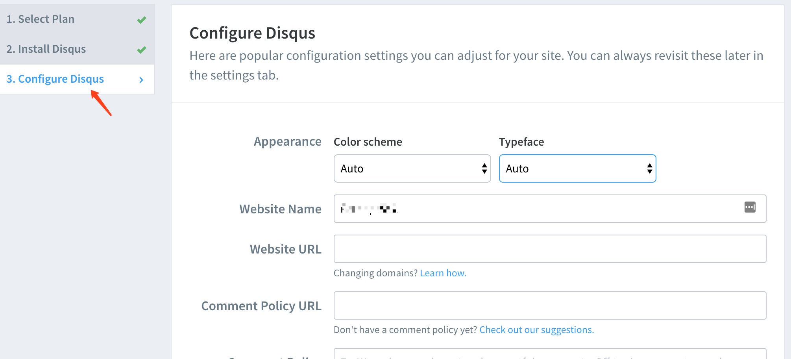Click the partially visible field at the bottom
This screenshot has width=791, height=359.
[550, 354]
